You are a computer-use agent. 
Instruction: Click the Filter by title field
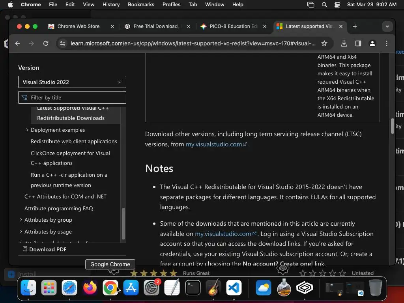coord(72,97)
